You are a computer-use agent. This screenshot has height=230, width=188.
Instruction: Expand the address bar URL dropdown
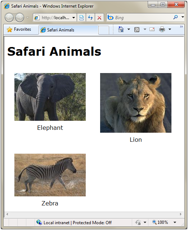pyautogui.click(x=73, y=18)
